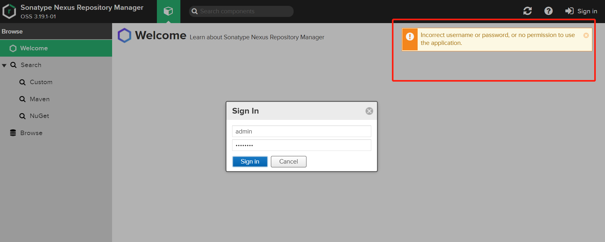Click the 'OSS 3.19.1-01' version text

click(x=38, y=16)
